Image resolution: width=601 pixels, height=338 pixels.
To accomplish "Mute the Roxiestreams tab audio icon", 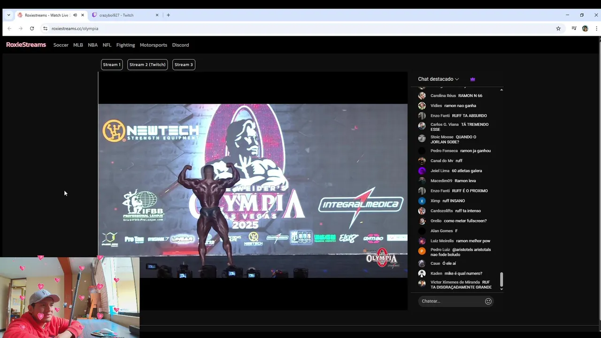I will point(75,15).
